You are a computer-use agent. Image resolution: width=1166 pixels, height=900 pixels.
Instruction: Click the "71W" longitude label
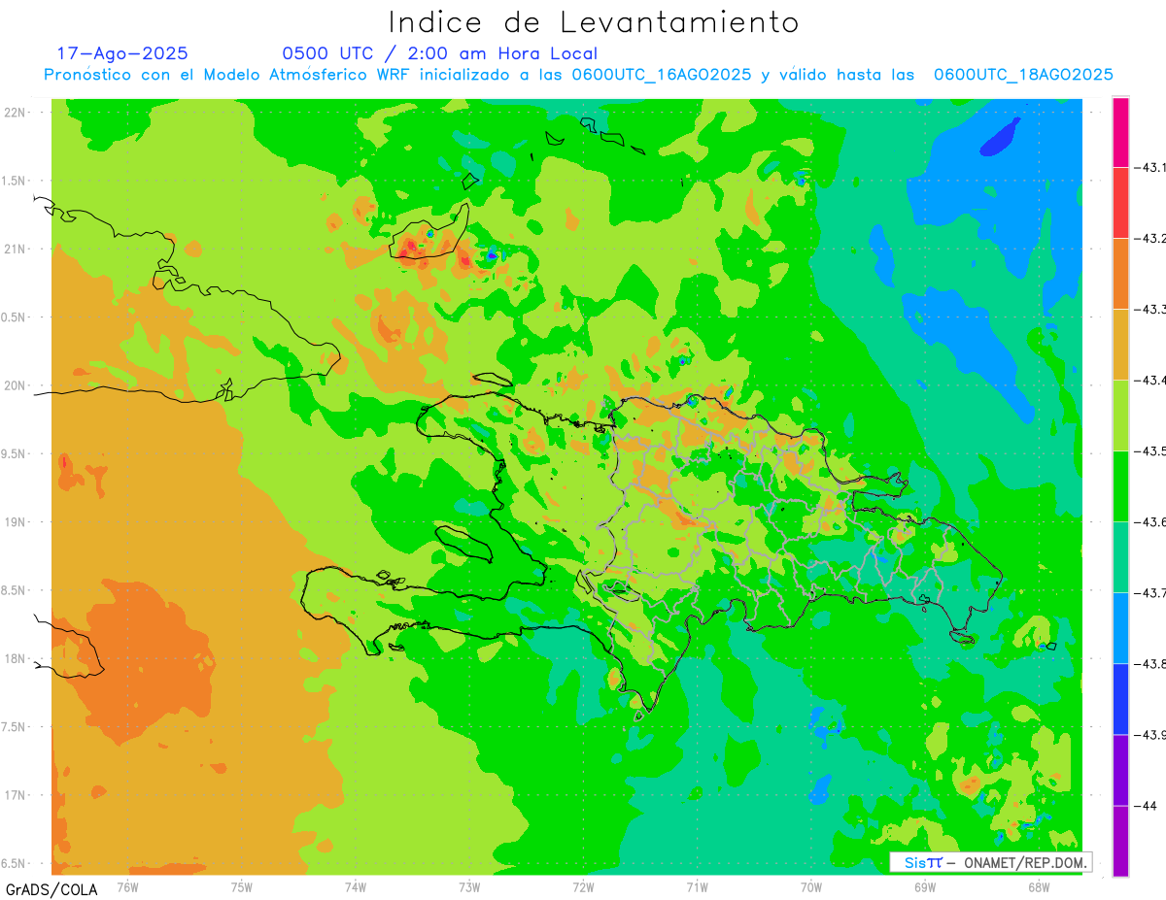pyautogui.click(x=697, y=886)
